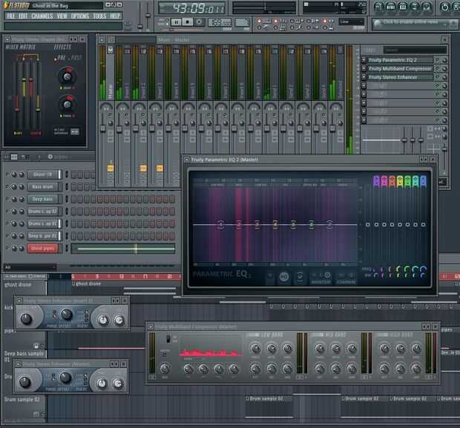Click the pan knob of the Bass drum channel

pyautogui.click(x=14, y=187)
